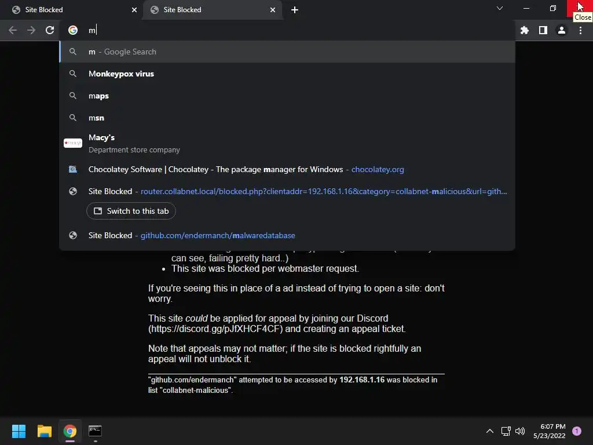Click the magnifier icon beside 'msn'
Image resolution: width=593 pixels, height=445 pixels.
[73, 118]
